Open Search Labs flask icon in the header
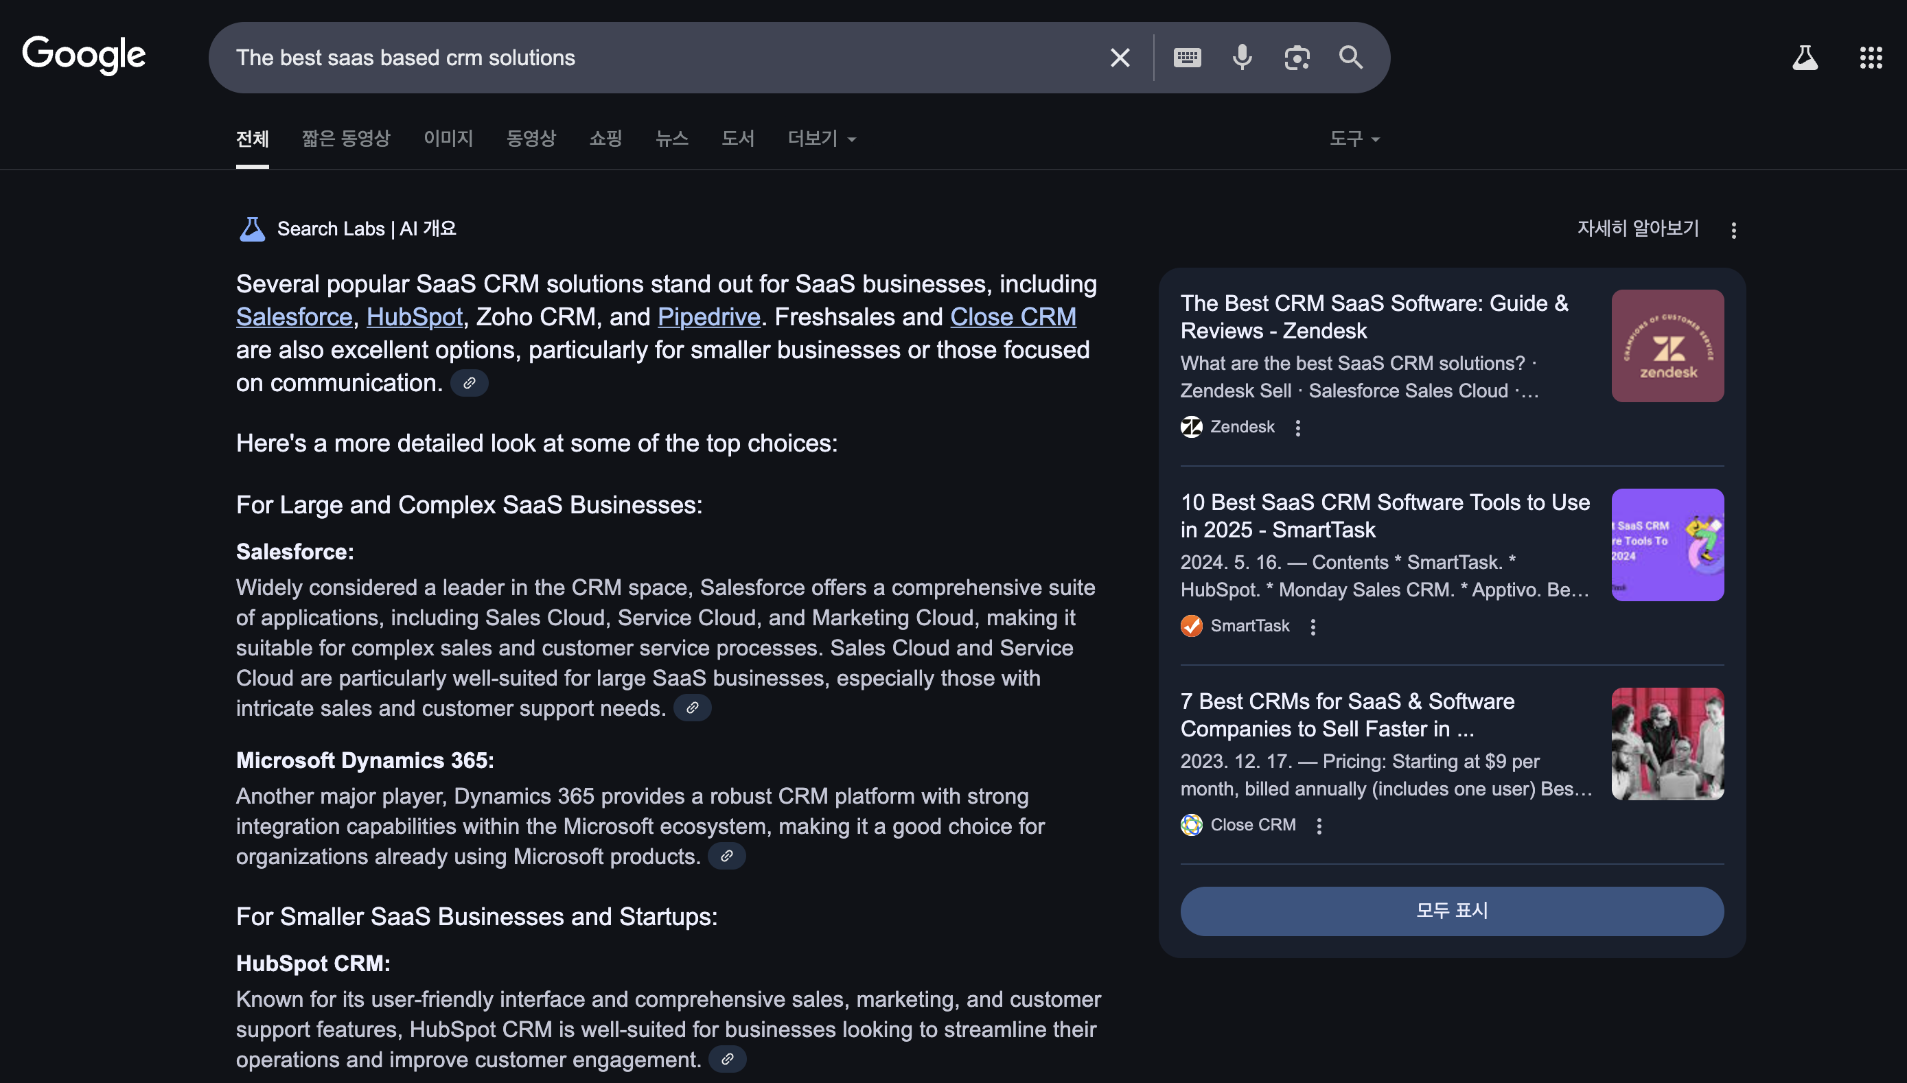Screen dimensions: 1907x1083 (x=1804, y=57)
